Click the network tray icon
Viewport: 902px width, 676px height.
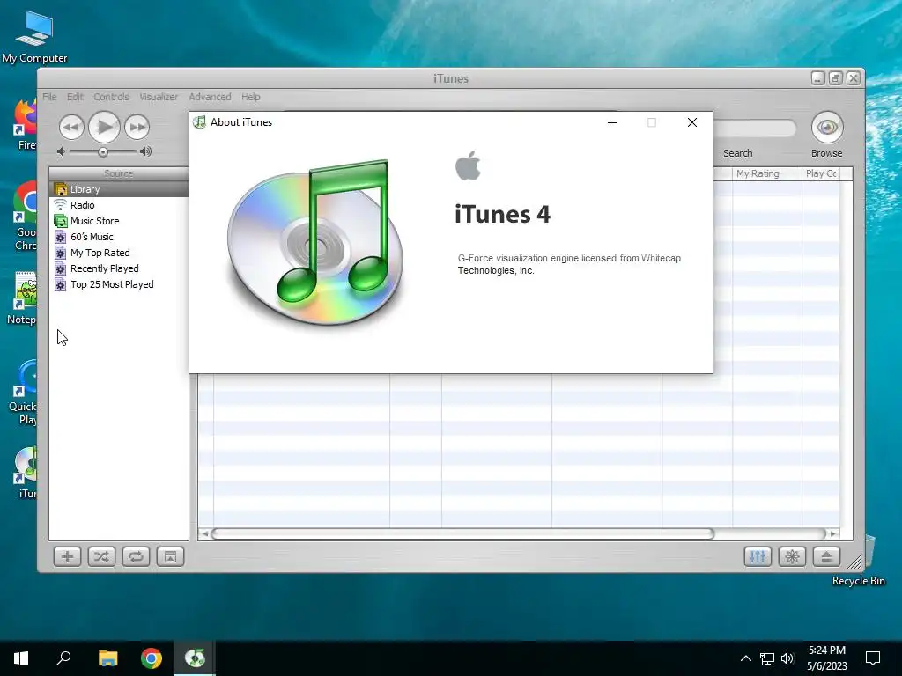coord(767,658)
